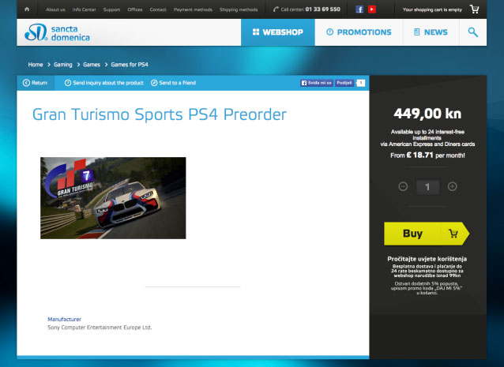Viewport: 504px width, 367px height.
Task: Decrease quantity with minus button
Action: point(403,187)
